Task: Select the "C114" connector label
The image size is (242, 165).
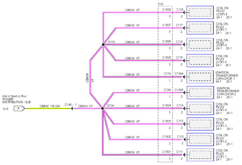Action: [180, 105]
